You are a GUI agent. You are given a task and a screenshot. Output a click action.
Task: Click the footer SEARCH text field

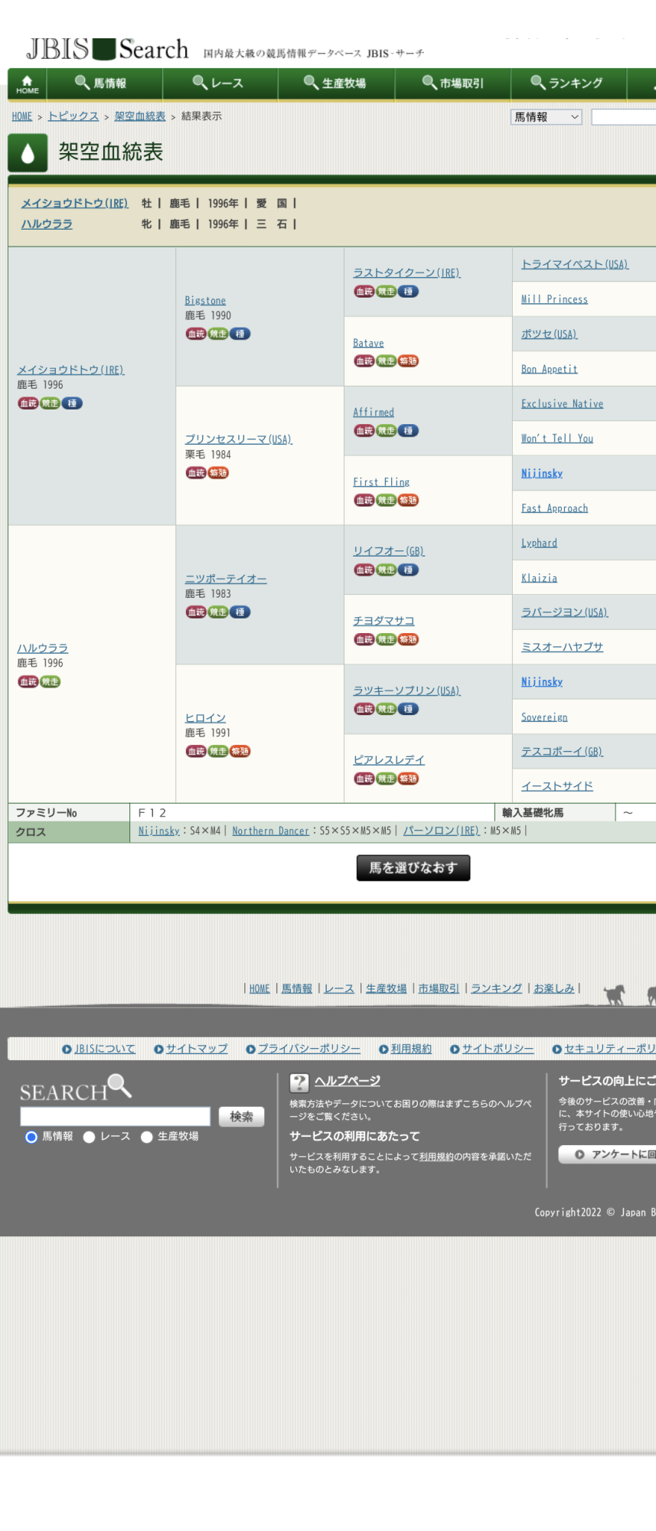point(115,1117)
